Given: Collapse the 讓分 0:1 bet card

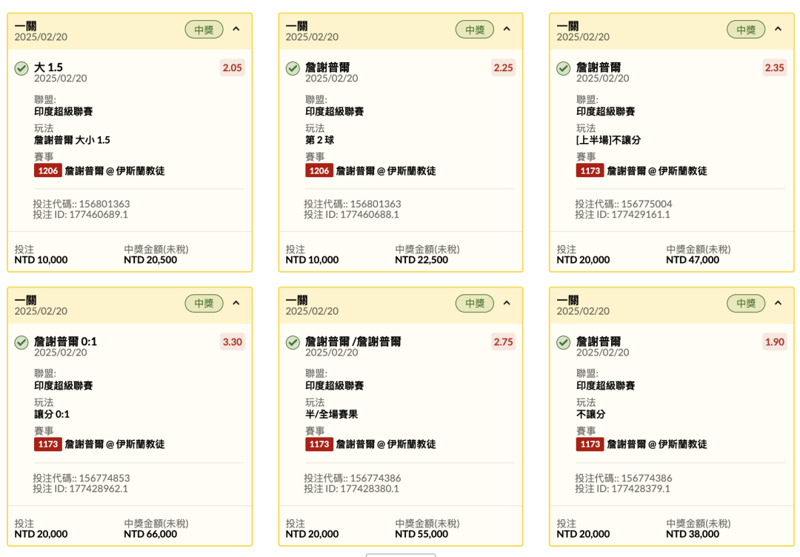Looking at the screenshot, I should click(236, 303).
